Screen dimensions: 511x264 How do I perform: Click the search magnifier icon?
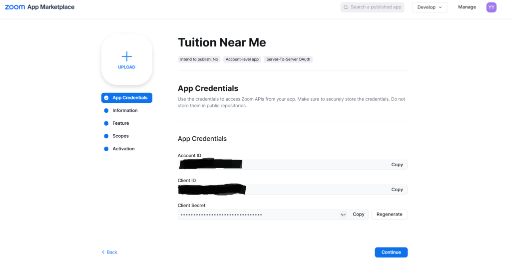[x=346, y=7]
